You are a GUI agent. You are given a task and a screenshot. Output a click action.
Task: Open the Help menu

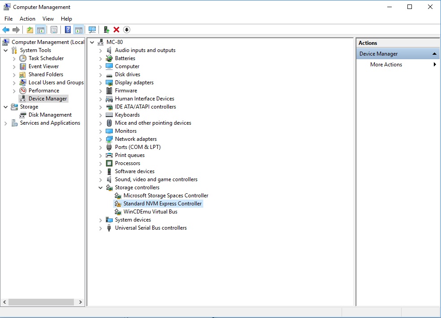point(66,18)
